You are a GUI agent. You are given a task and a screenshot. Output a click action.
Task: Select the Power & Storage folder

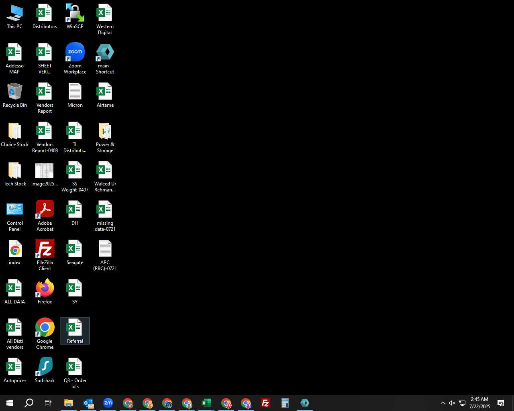coord(105,138)
